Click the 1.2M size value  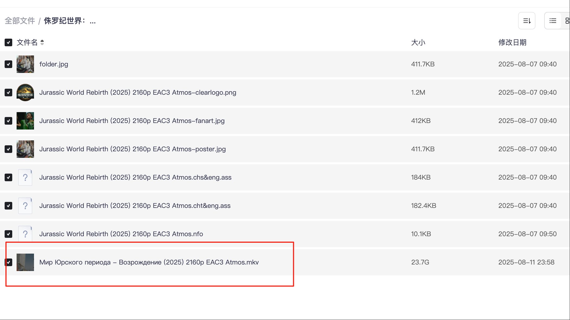click(418, 93)
